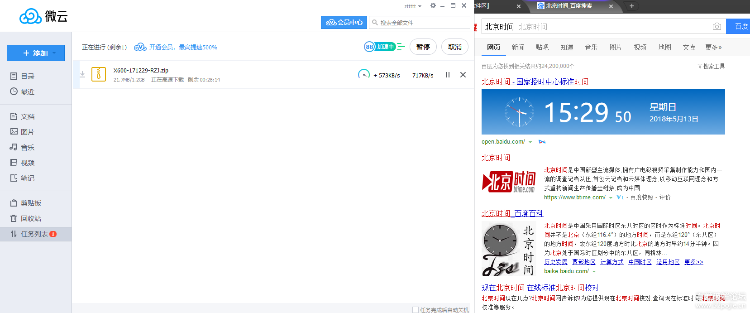Viewport: 750px width, 313px height.
Task: Click the speed gauge icon beside 573KB/s
Action: [364, 74]
